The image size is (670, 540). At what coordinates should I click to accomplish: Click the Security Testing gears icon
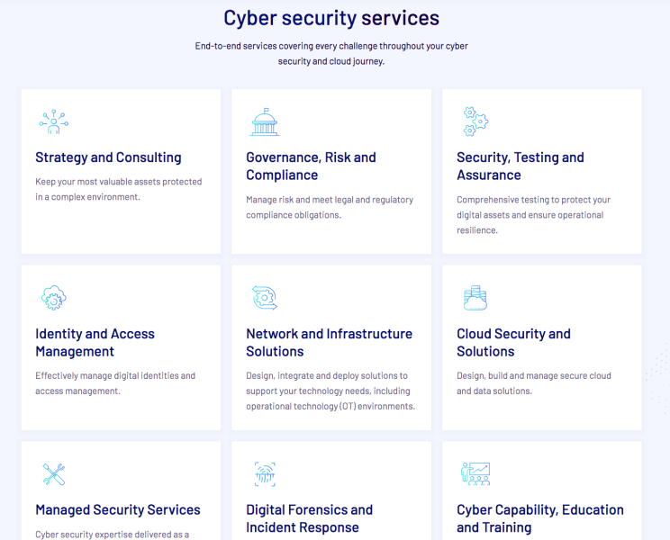pos(475,121)
